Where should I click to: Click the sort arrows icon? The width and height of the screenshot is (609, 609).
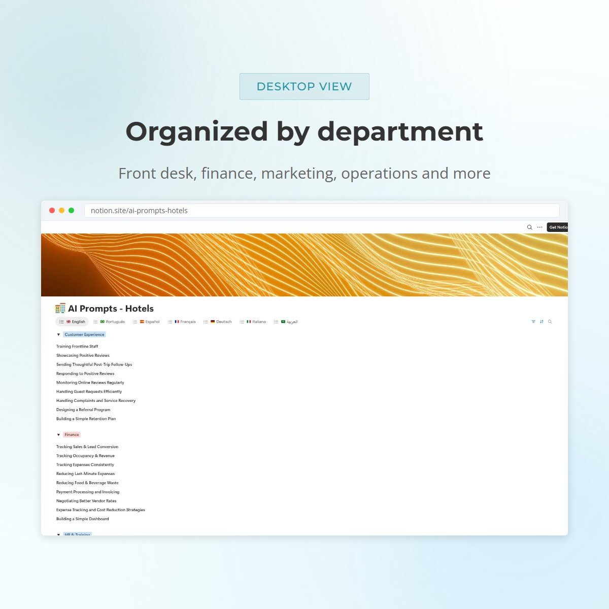point(542,322)
